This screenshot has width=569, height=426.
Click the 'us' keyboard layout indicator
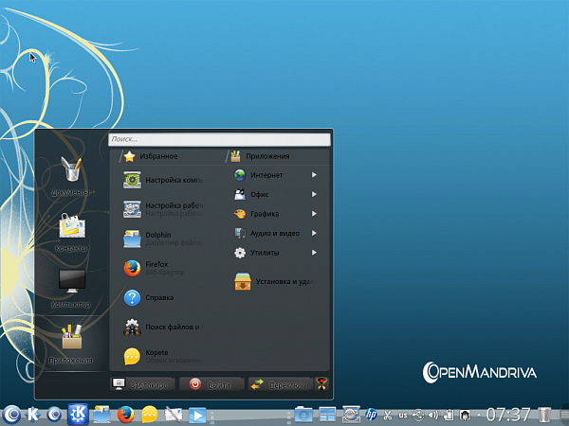(x=403, y=416)
